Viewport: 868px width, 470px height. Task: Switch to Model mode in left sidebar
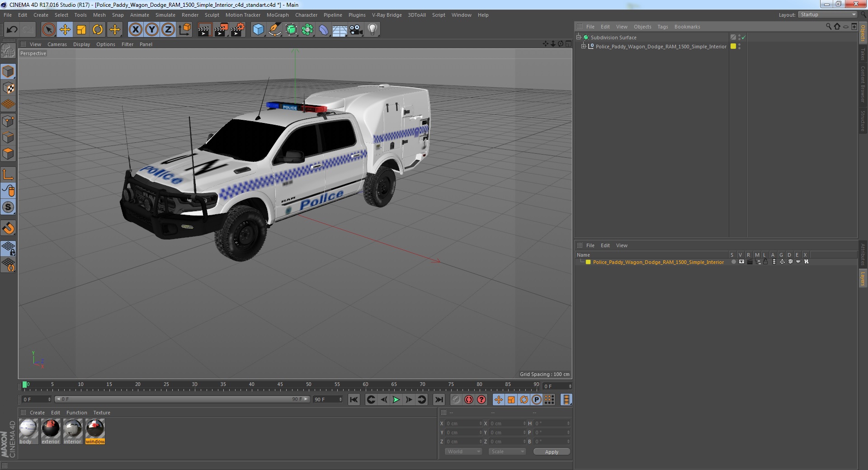(8, 71)
